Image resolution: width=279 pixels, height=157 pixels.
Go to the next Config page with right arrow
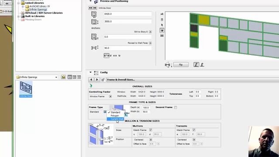pos(97,79)
